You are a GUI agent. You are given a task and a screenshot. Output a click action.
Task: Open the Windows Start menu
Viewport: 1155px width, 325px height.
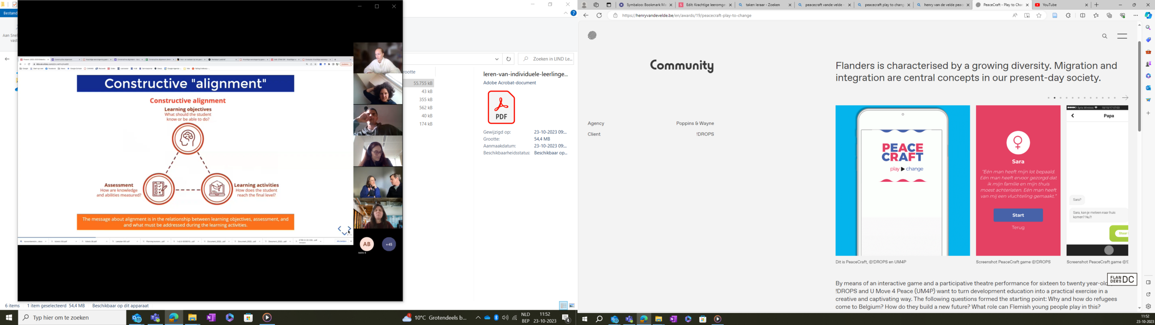coord(9,318)
